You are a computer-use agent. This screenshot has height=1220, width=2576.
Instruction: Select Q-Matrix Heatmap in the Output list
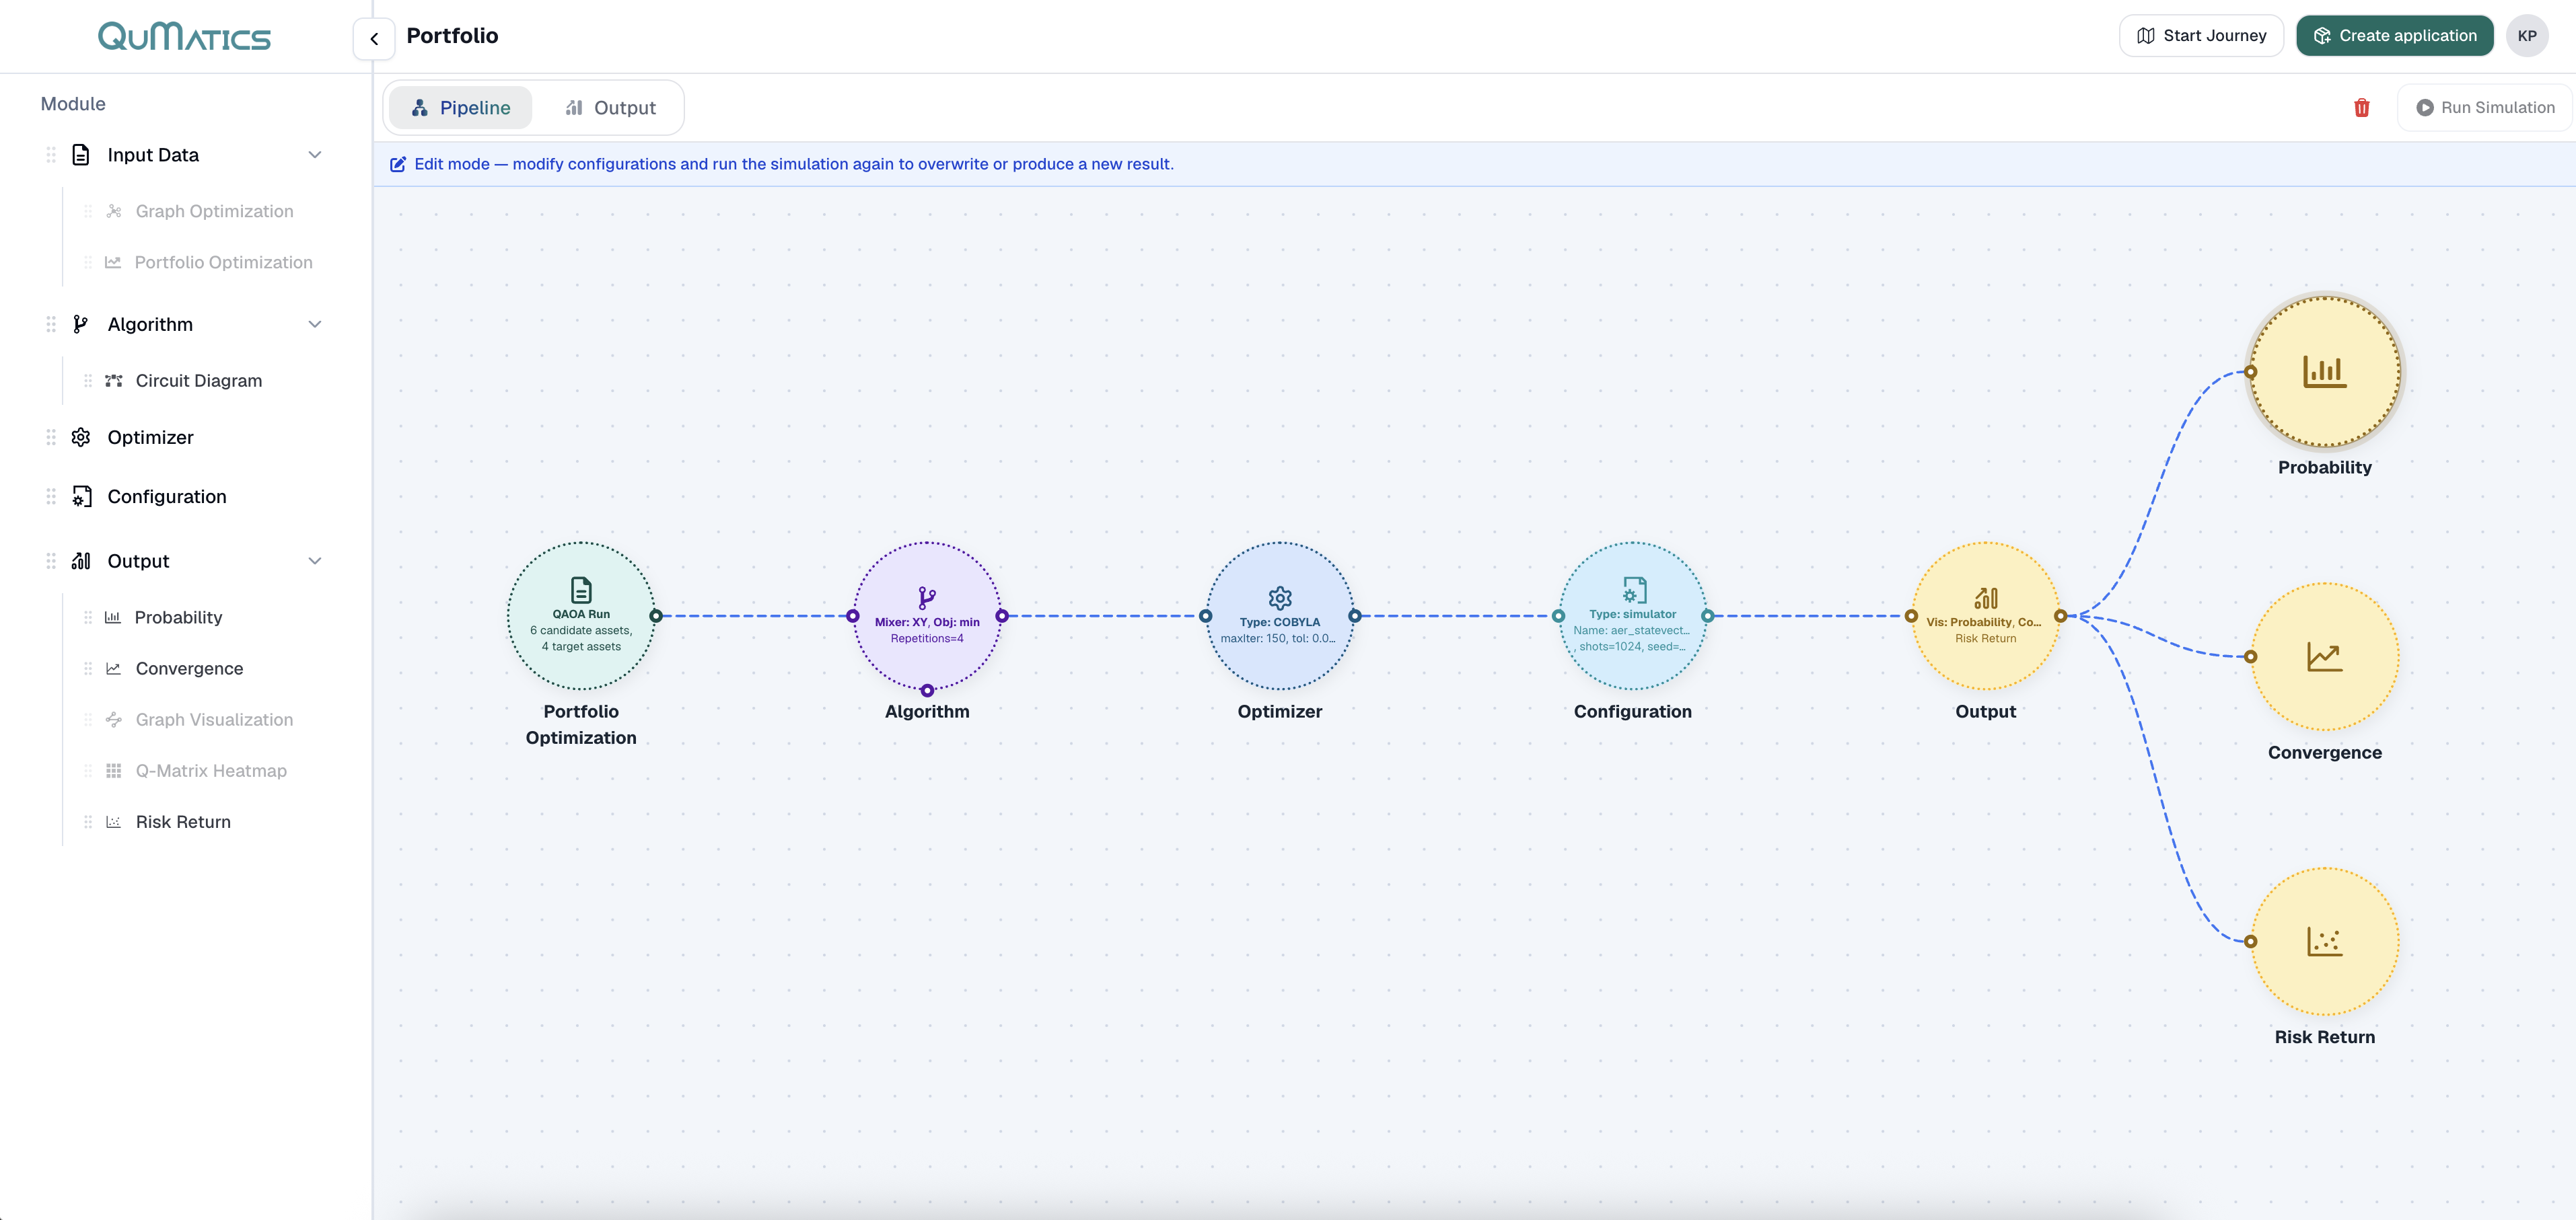coord(211,771)
